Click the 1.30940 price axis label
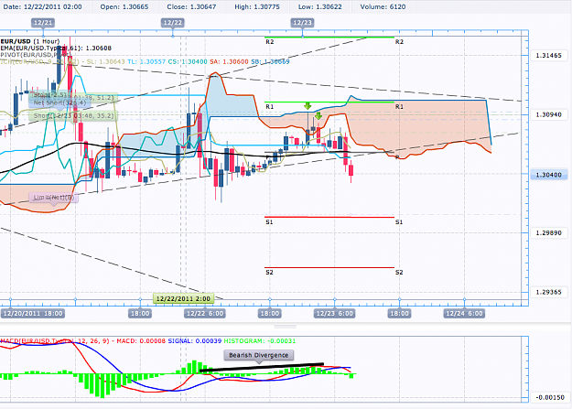This screenshot has height=409, width=572. click(x=548, y=114)
